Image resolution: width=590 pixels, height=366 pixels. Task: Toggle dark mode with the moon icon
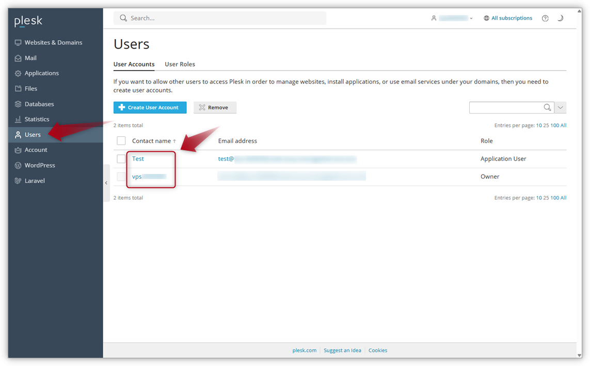[x=561, y=18]
